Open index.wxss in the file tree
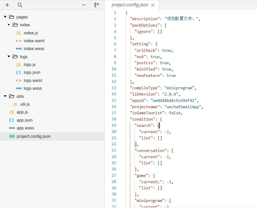Image resolution: width=257 pixels, height=208 pixels. click(x=34, y=49)
